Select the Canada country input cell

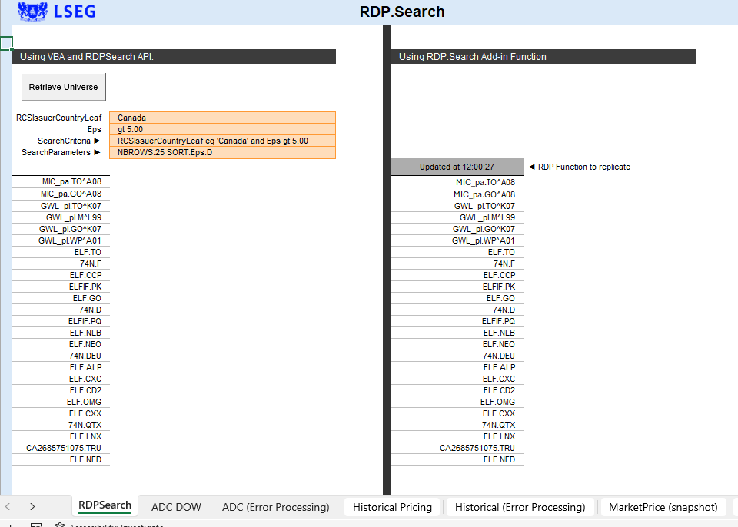[222, 118]
